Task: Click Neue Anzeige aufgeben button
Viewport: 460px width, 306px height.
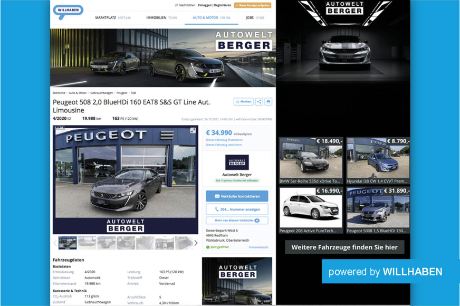Action: 253,5
